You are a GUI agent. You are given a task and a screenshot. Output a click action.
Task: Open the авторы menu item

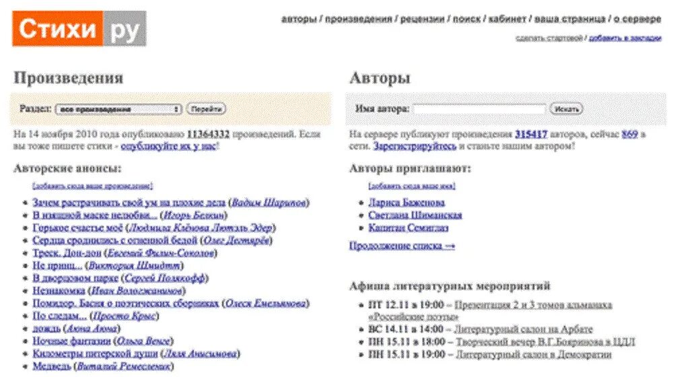click(299, 19)
